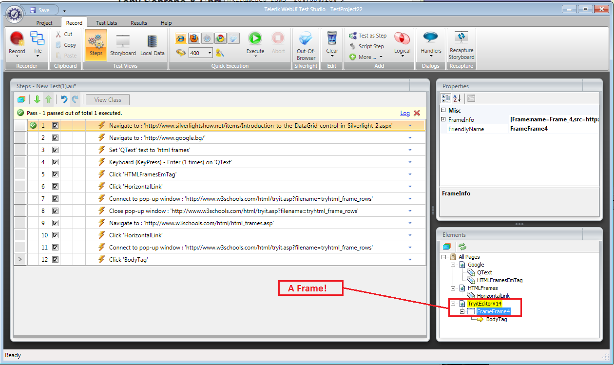Open the Project ribbon tab

pyautogui.click(x=44, y=23)
